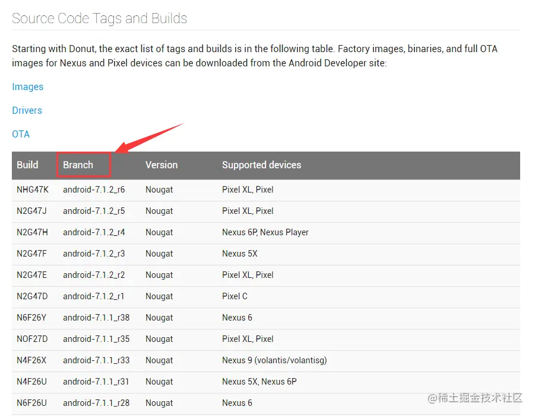Select branch android-7.1.1_r28
535x416 pixels.
pyautogui.click(x=96, y=403)
